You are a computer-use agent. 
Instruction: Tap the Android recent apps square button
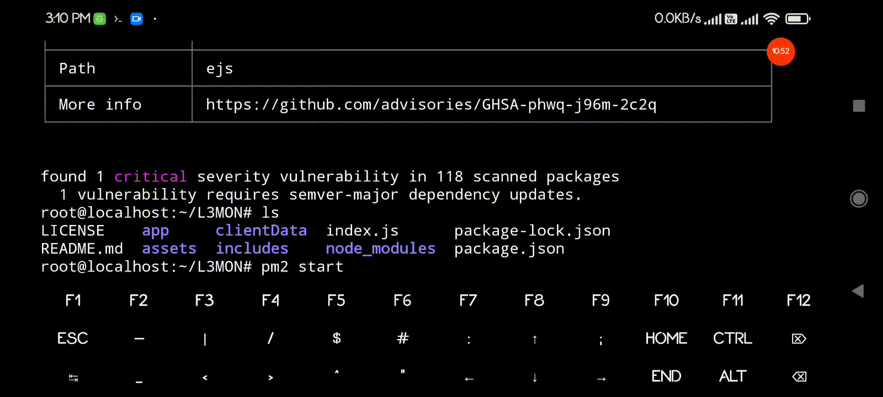coord(859,106)
